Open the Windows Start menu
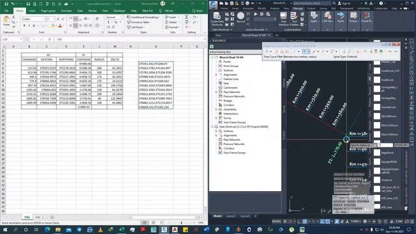 pyautogui.click(x=5, y=229)
